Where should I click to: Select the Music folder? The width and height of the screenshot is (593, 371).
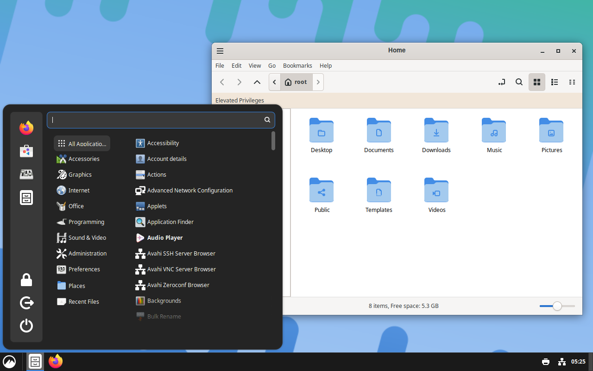[x=494, y=136]
